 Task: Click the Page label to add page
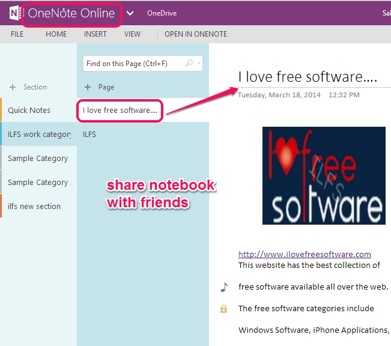pyautogui.click(x=106, y=87)
